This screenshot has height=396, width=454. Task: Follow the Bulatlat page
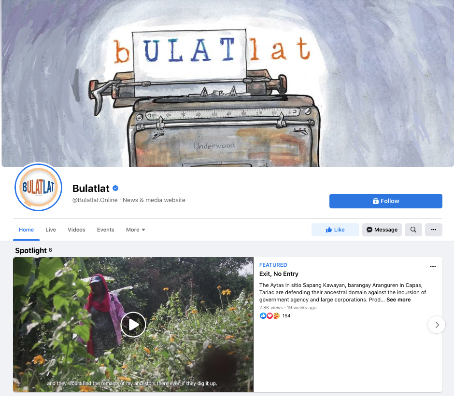point(386,201)
